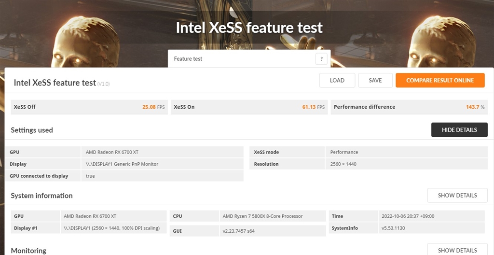Click the question mark help icon
Image resolution: width=494 pixels, height=255 pixels.
pyautogui.click(x=321, y=59)
